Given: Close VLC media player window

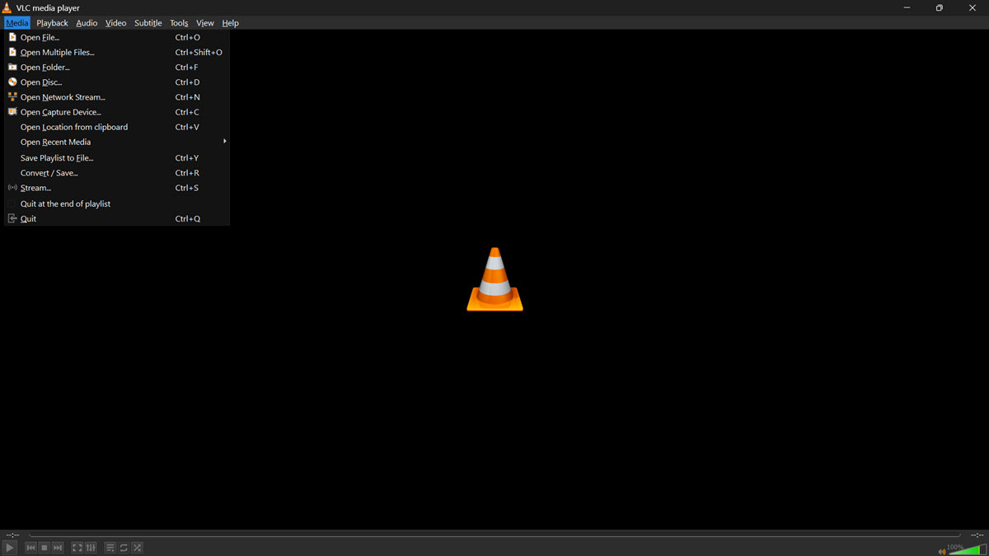Looking at the screenshot, I should pos(973,7).
